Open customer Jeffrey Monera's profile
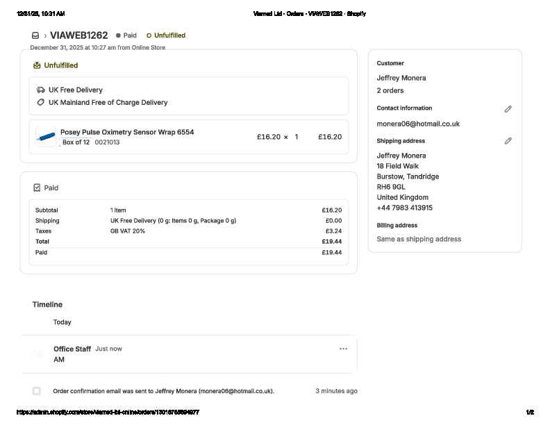The width and height of the screenshot is (550, 425). [x=401, y=78]
